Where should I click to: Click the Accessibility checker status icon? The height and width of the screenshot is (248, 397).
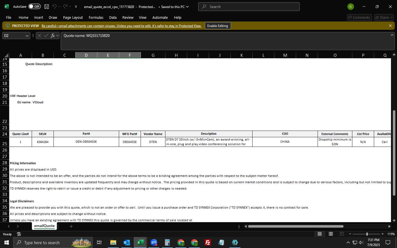(x=19, y=234)
